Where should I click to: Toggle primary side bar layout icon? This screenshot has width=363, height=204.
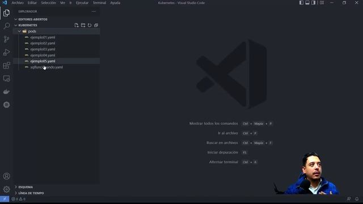point(301,3)
